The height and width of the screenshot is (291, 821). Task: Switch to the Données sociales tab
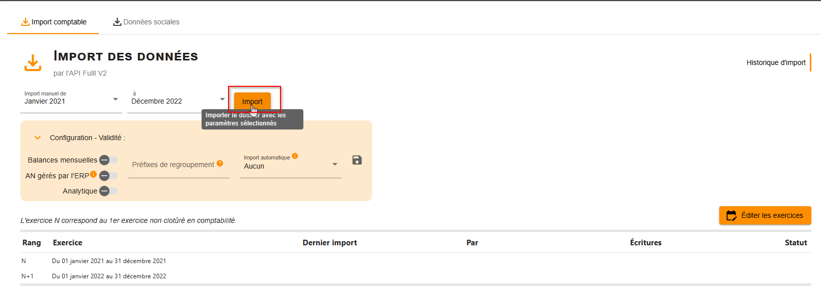[x=146, y=22]
